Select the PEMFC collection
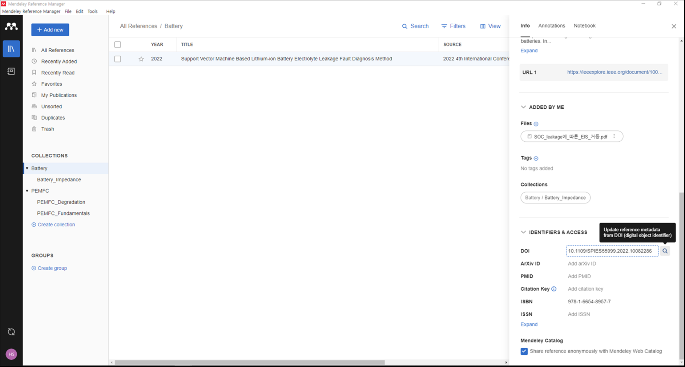The height and width of the screenshot is (367, 685). (x=40, y=191)
